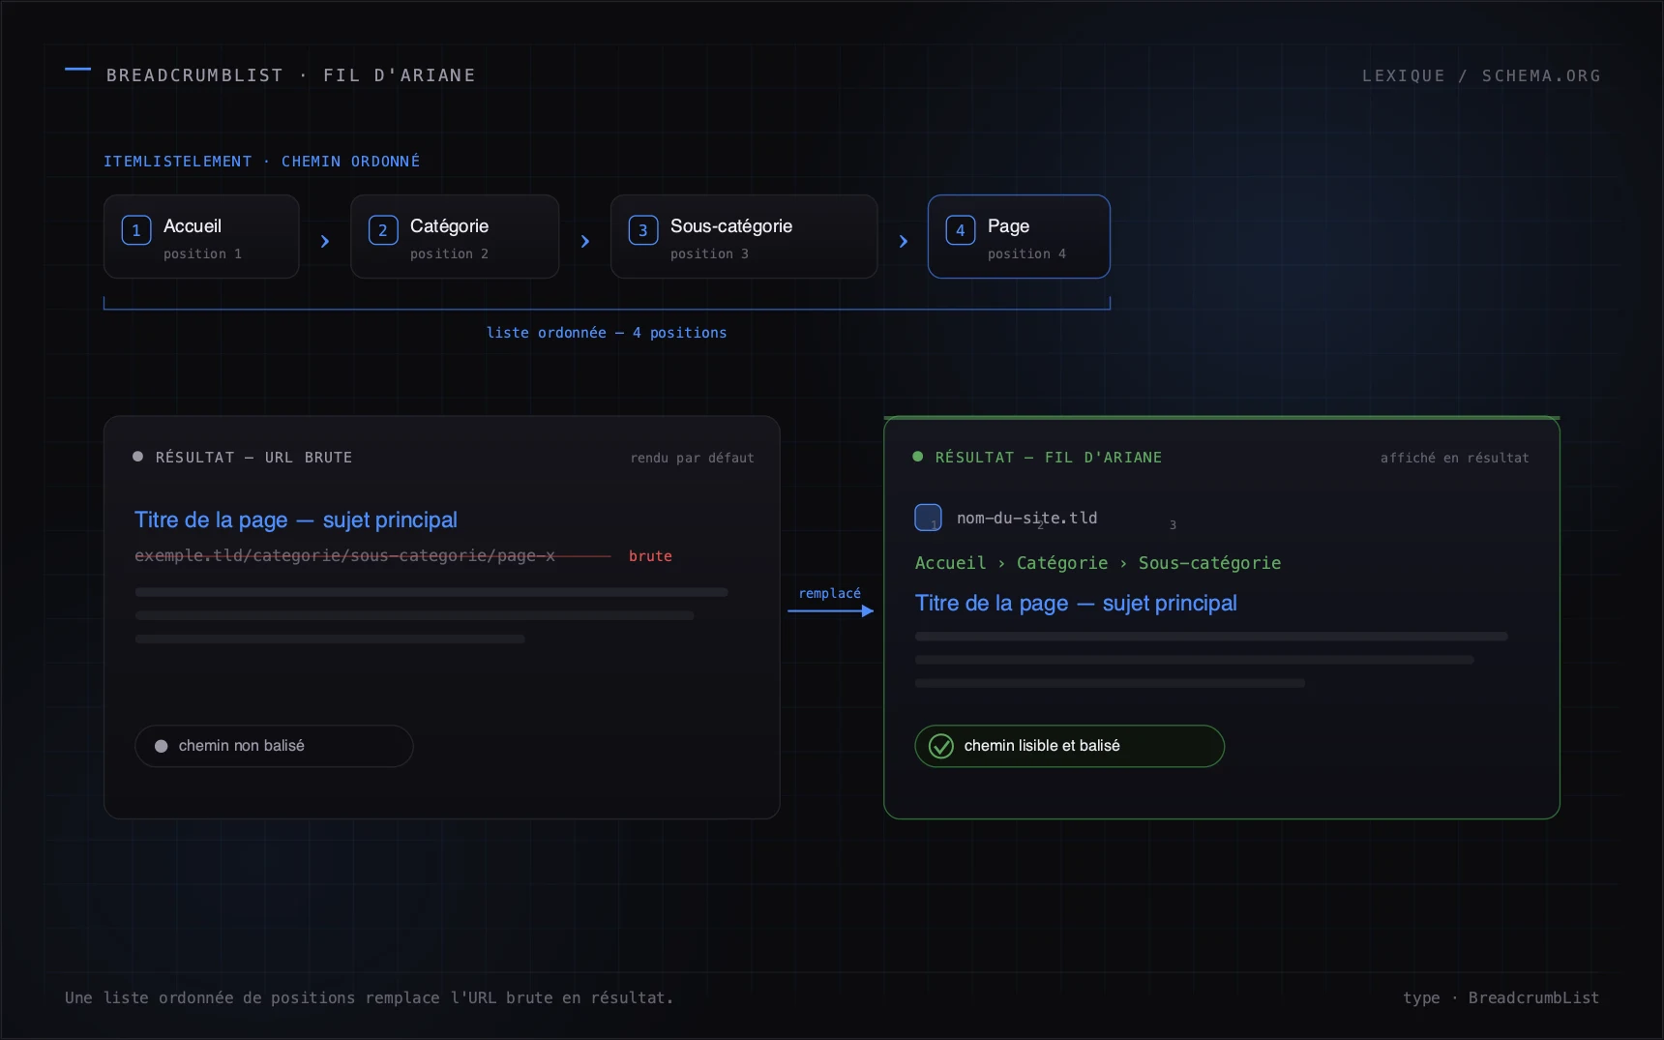
Task: Click the chevron between Sous-catégorie and Page
Action: 904,241
